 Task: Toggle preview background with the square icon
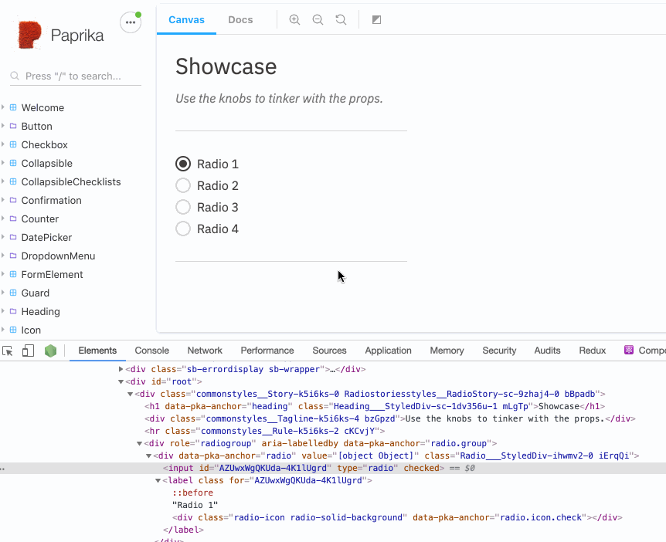(376, 19)
